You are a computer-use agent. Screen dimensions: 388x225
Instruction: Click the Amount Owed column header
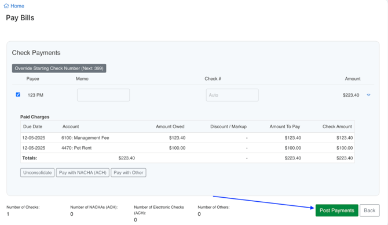170,126
